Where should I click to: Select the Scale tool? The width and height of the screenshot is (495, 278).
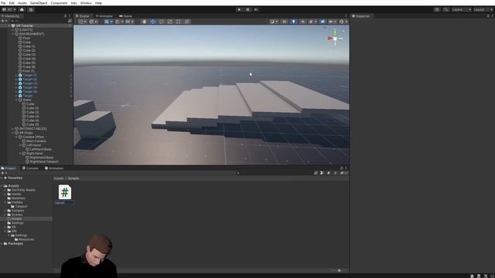[x=170, y=22]
